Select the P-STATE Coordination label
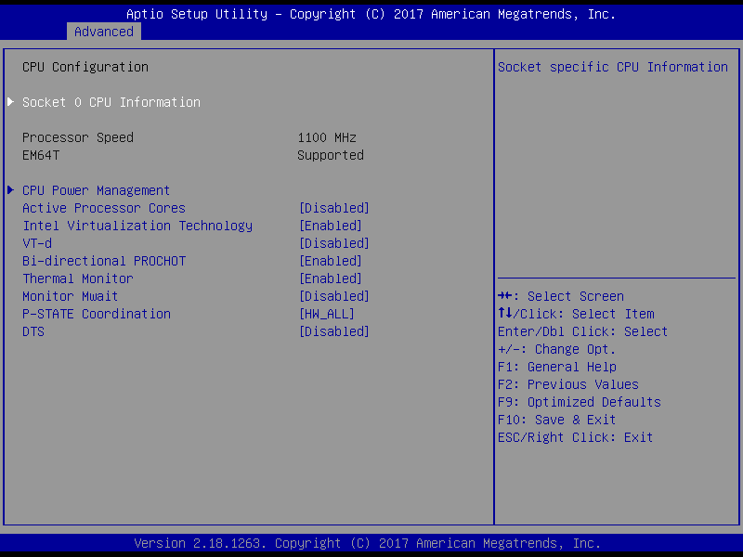Image resolution: width=743 pixels, height=557 pixels. pyautogui.click(x=97, y=314)
